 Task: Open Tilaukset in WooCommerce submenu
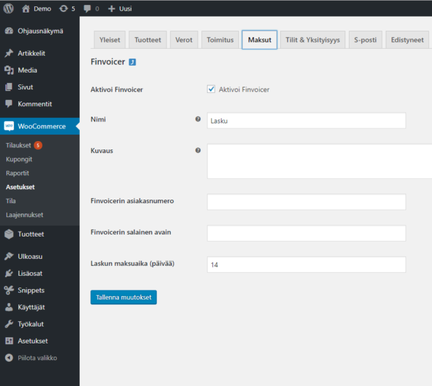click(x=18, y=145)
